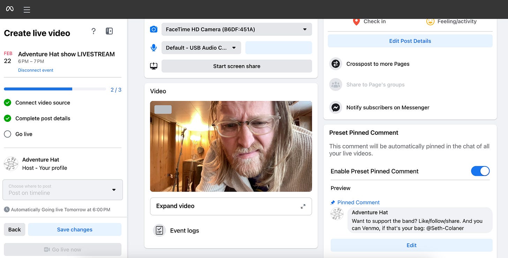Click the camera icon beside FaceTime HD Camera
Screen dimensions: 508x258
click(154, 30)
